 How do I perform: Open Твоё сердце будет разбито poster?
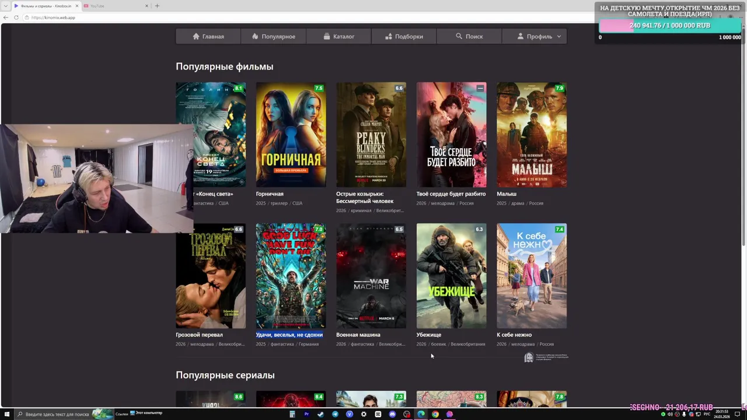(x=451, y=135)
